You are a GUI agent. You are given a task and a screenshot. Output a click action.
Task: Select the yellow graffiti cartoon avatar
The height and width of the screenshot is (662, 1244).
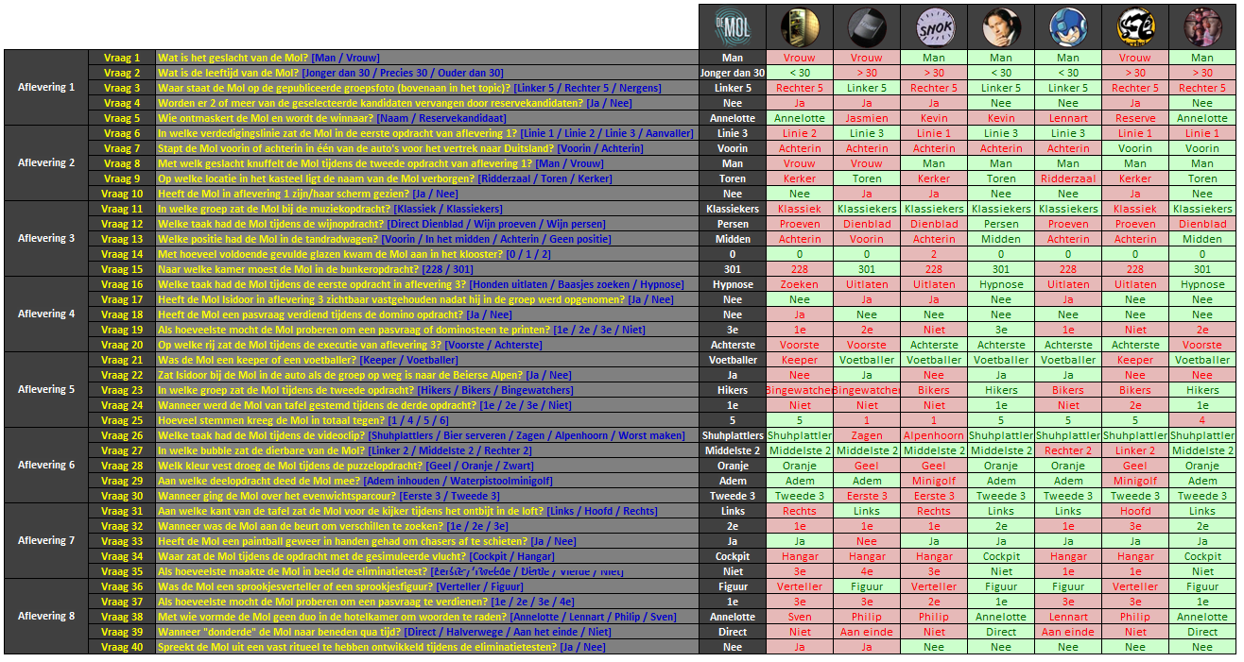click(1134, 27)
